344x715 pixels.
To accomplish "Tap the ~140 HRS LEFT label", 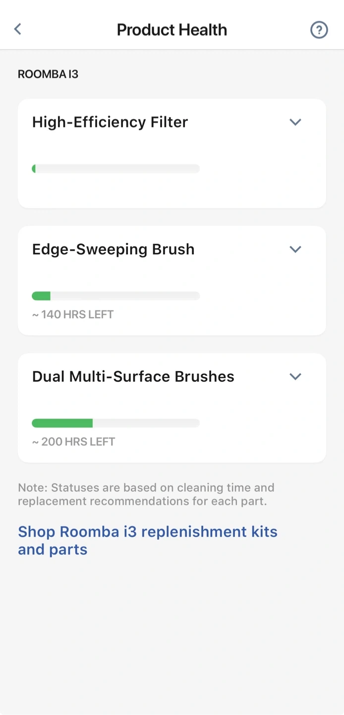I will click(73, 314).
